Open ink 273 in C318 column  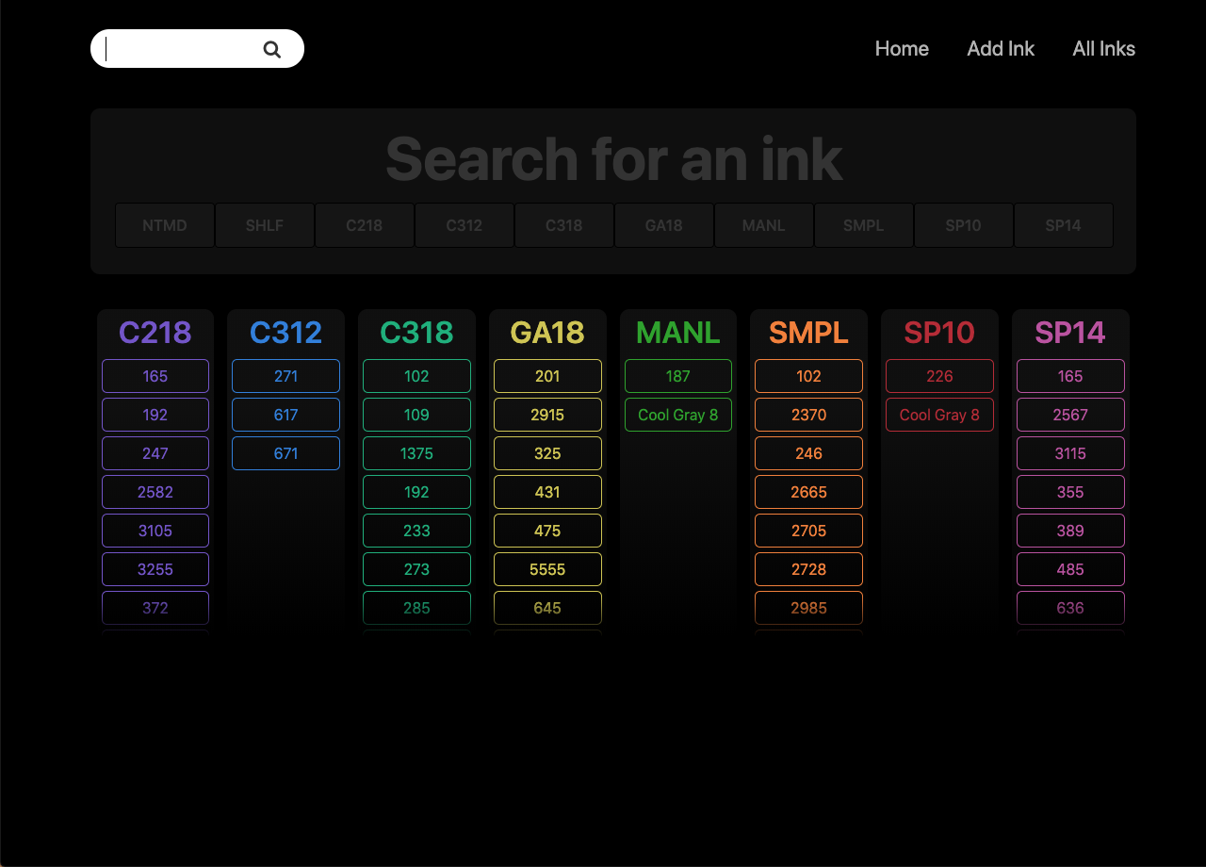[x=416, y=569]
